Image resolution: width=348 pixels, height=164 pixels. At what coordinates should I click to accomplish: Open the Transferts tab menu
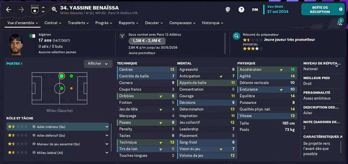click(78, 23)
